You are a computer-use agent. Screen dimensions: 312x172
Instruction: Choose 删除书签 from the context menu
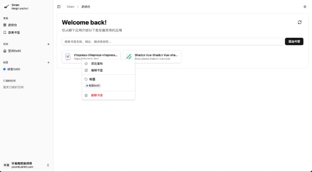tap(97, 95)
